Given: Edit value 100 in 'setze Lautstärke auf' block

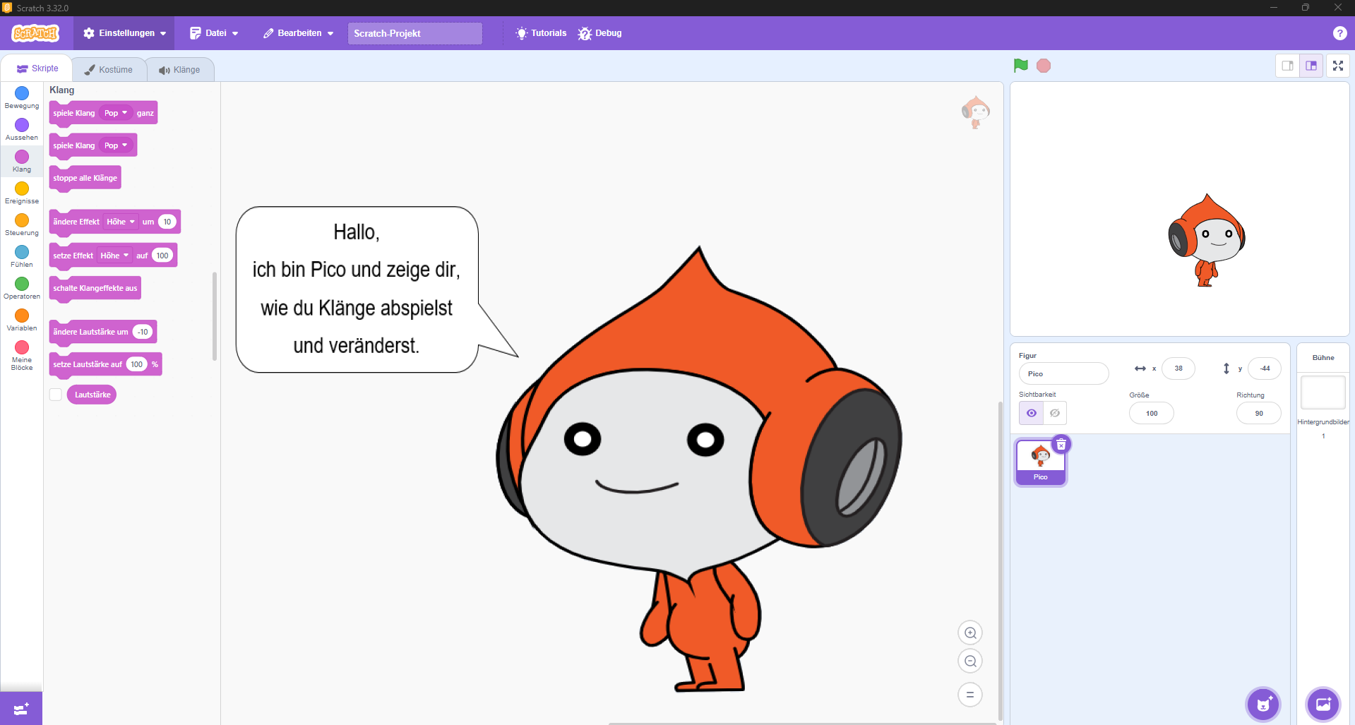Looking at the screenshot, I should point(137,364).
